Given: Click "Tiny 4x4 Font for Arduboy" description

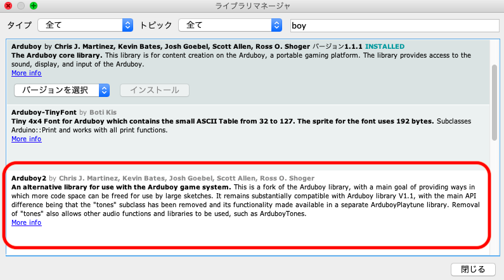Looking at the screenshot, I should (58, 122).
